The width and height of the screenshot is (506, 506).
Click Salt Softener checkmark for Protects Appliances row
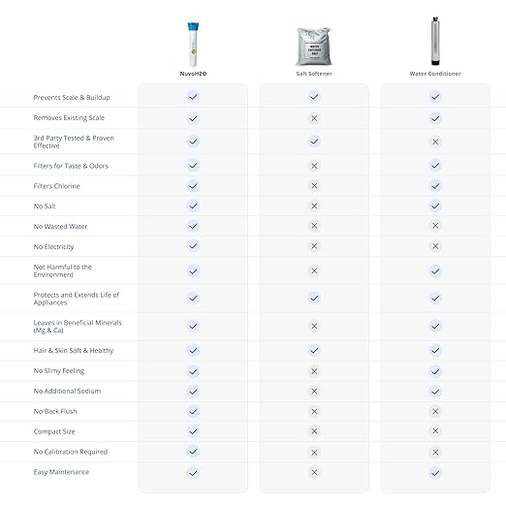pos(314,298)
